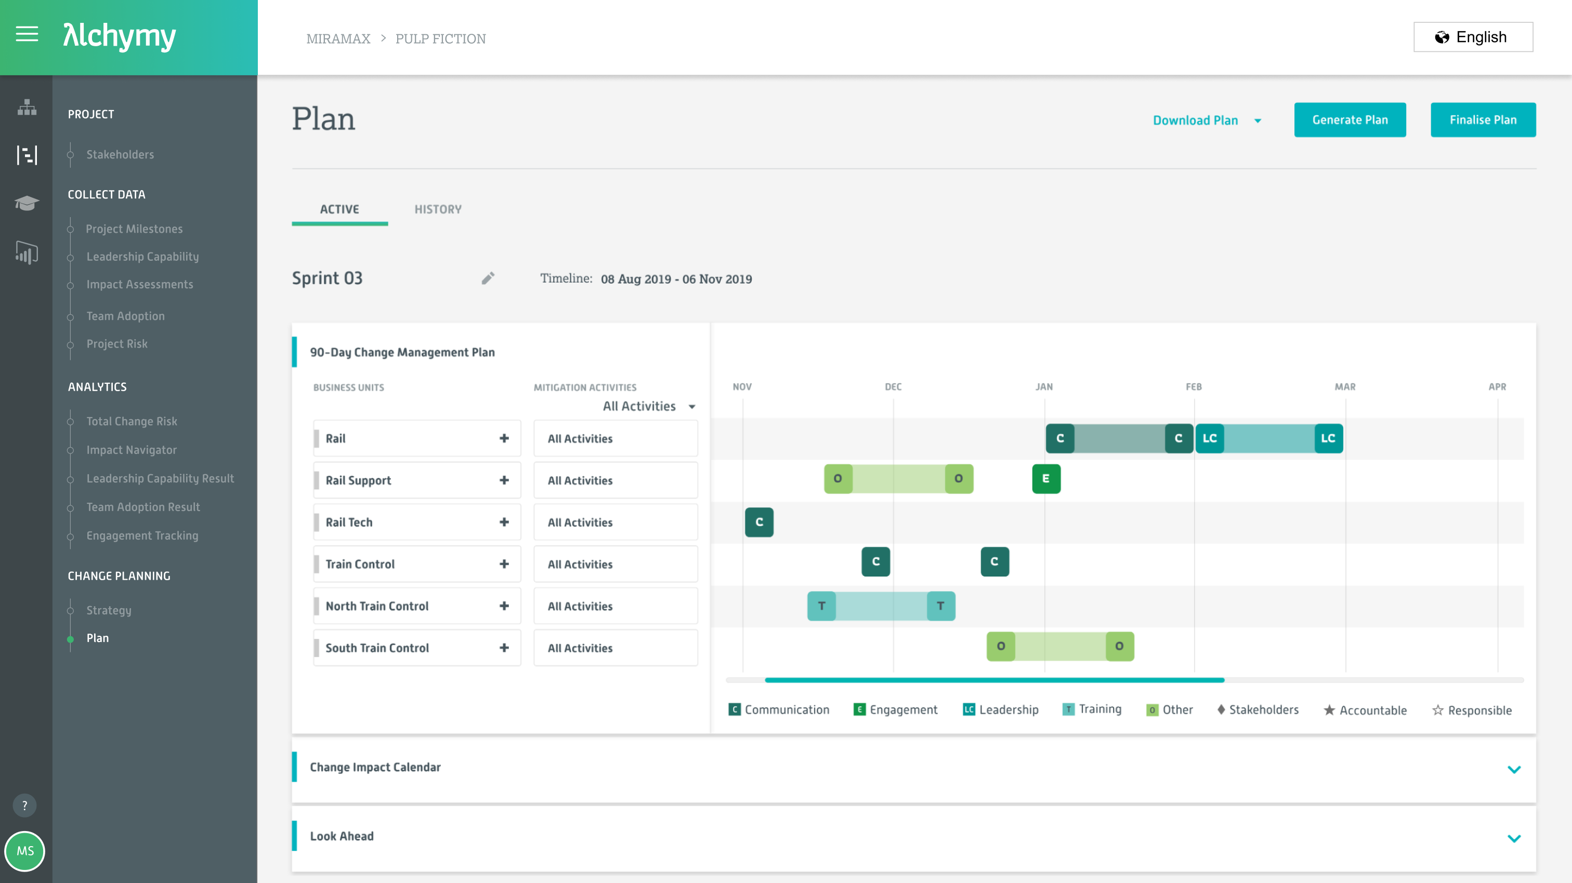This screenshot has width=1572, height=883.
Task: Add an activity to Rail Support with the plus icon
Action: 503,480
